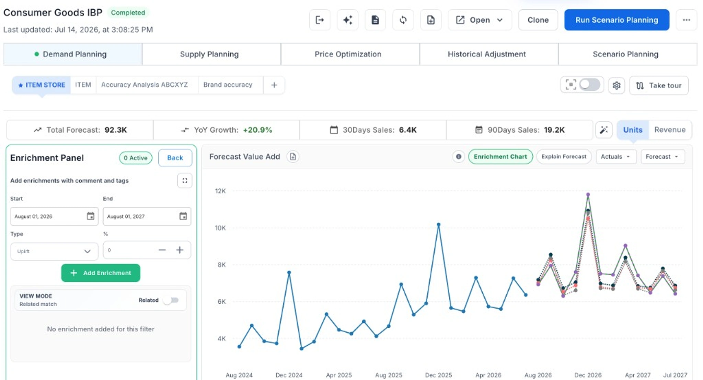Screen dimensions: 703x380
Task: Decrease the percent value with minus
Action: pyautogui.click(x=162, y=250)
